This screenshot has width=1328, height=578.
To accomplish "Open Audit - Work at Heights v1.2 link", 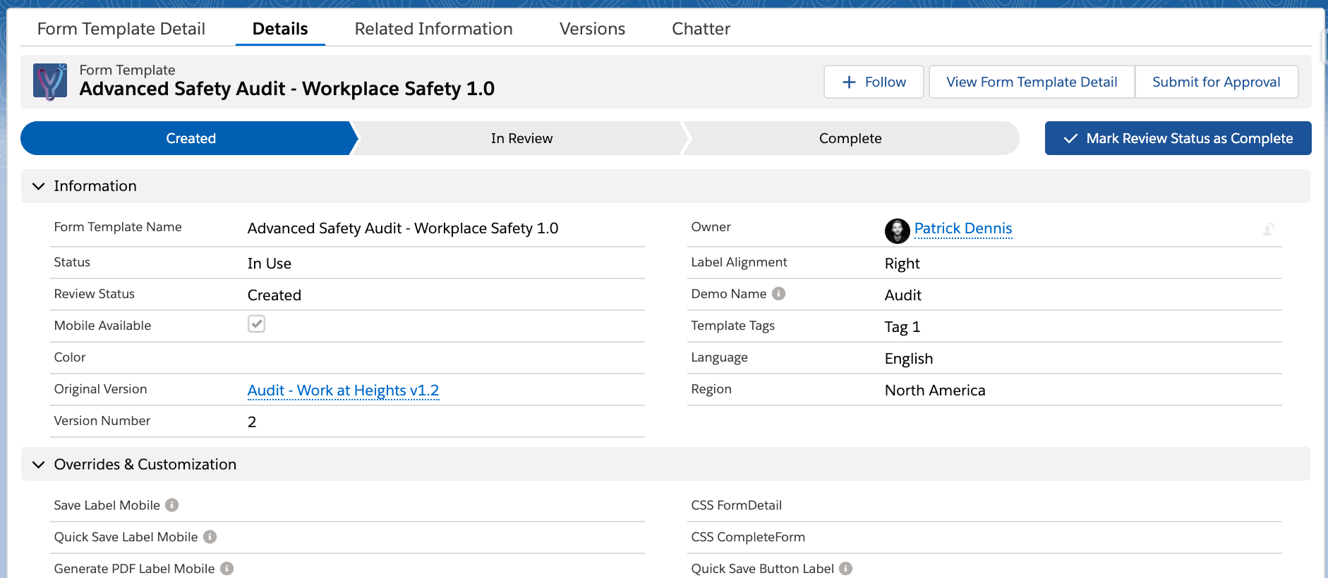I will (x=343, y=391).
